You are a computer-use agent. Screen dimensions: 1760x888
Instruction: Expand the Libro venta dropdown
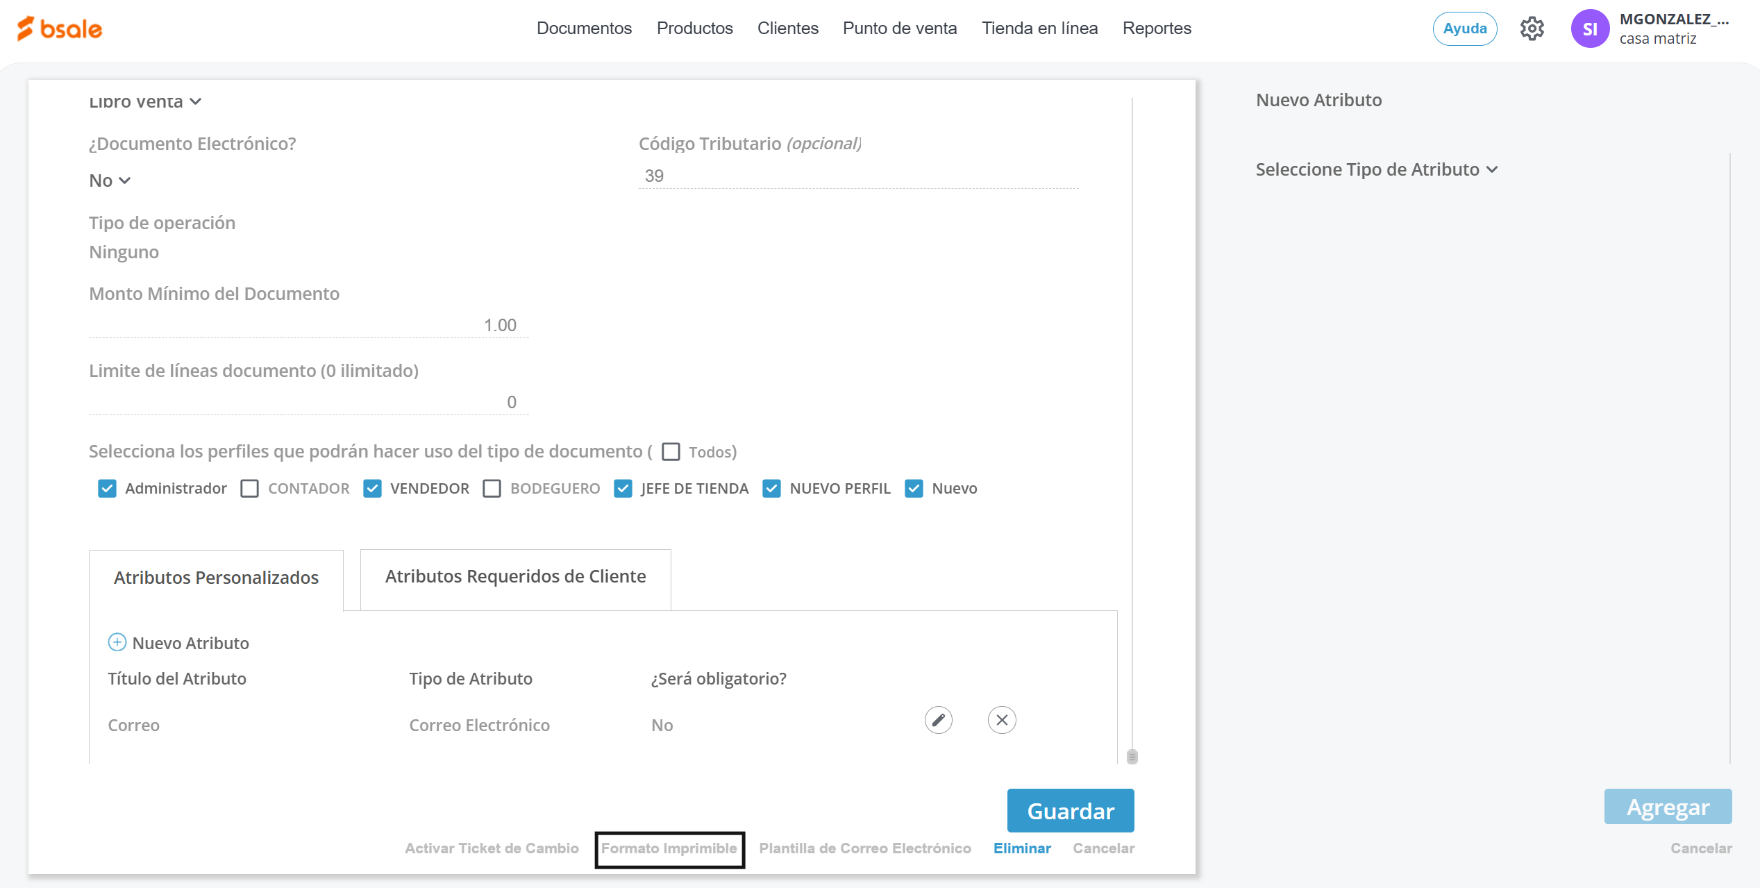[x=144, y=101]
